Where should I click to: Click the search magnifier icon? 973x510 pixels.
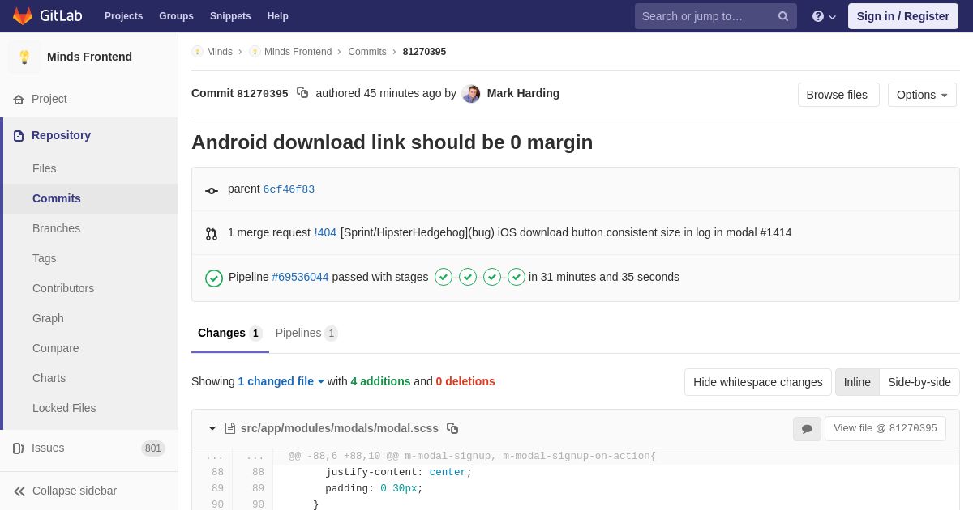pos(782,16)
